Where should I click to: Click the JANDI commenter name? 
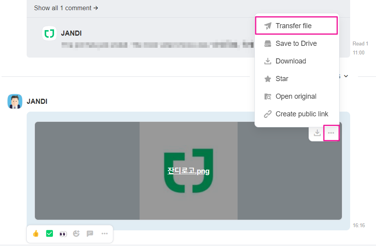(x=71, y=33)
